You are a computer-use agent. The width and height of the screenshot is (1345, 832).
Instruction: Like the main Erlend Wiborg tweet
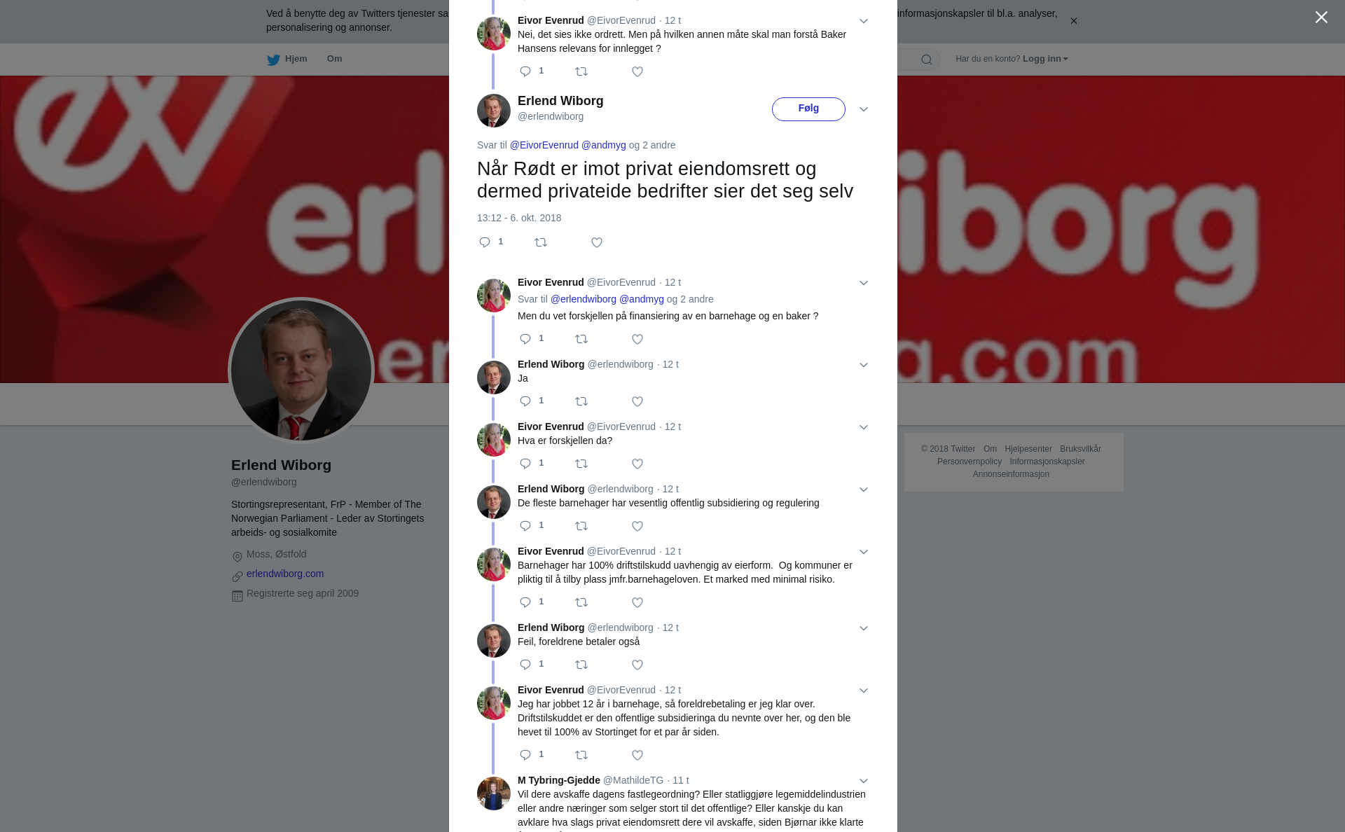pyautogui.click(x=597, y=242)
